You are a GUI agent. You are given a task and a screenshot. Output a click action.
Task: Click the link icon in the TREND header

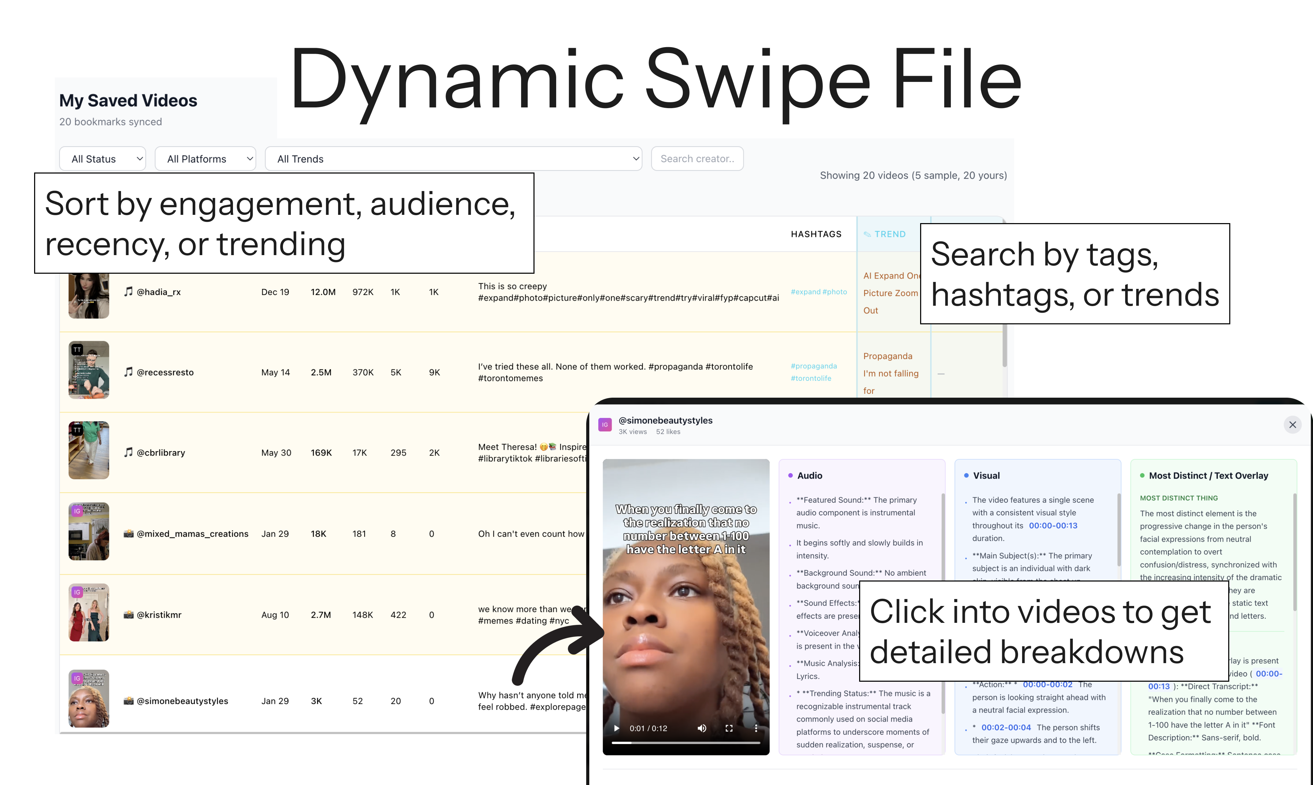867,234
